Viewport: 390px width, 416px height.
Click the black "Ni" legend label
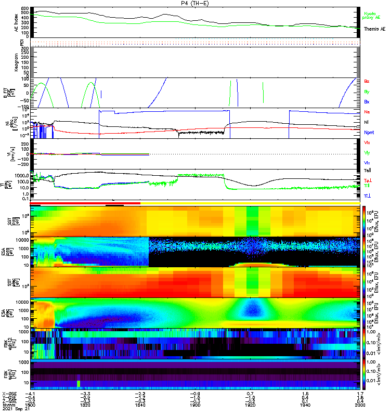(366, 122)
